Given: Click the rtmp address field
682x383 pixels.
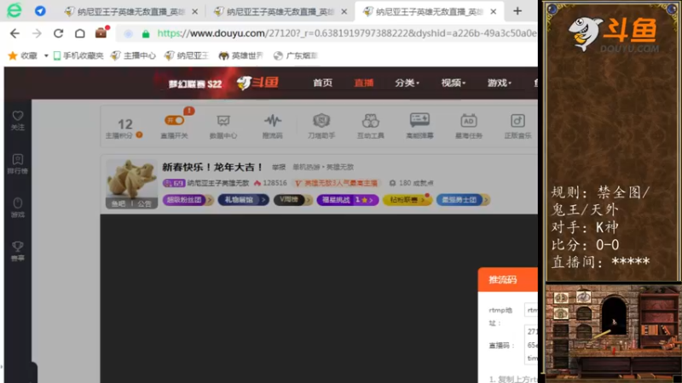Looking at the screenshot, I should pyautogui.click(x=531, y=310).
